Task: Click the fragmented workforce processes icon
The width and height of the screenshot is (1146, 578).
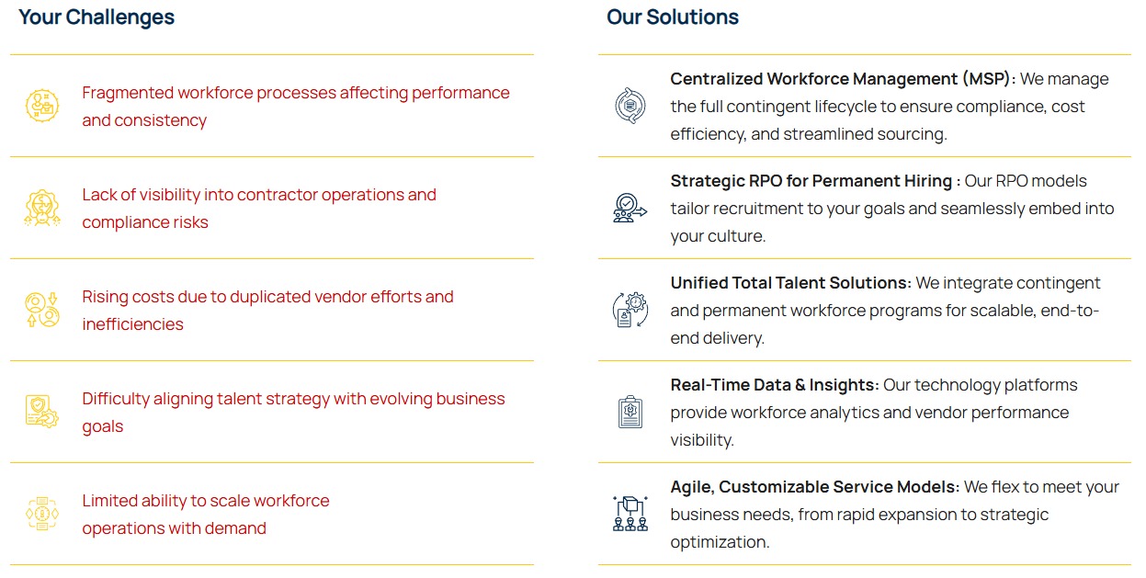Action: click(42, 106)
